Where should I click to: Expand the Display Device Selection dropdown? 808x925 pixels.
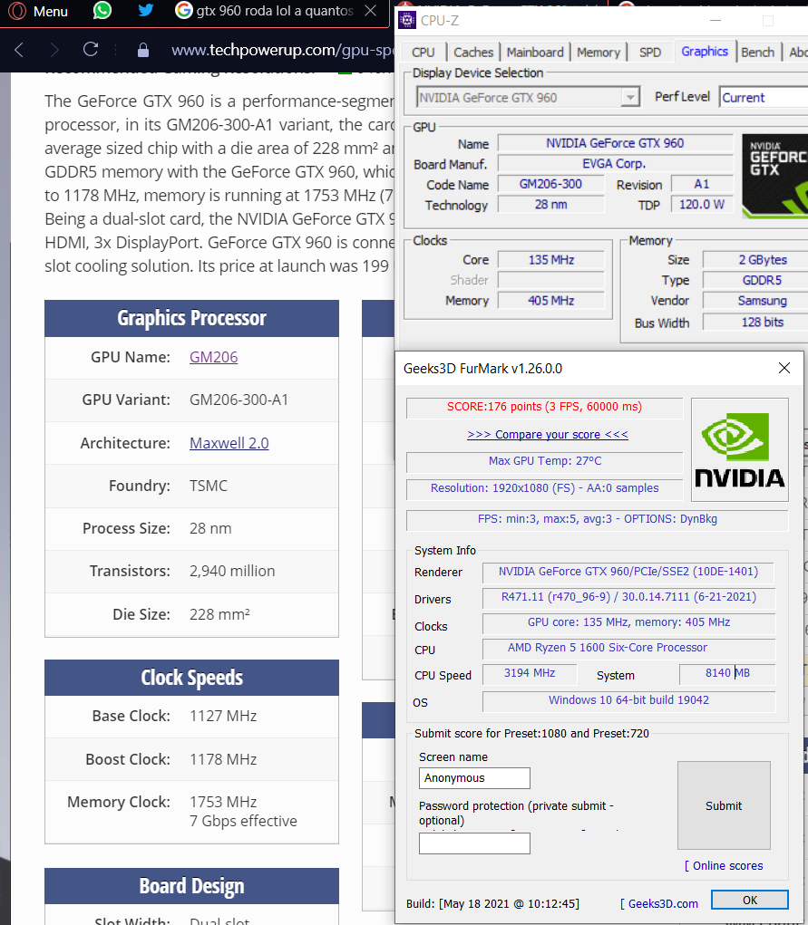click(x=631, y=97)
